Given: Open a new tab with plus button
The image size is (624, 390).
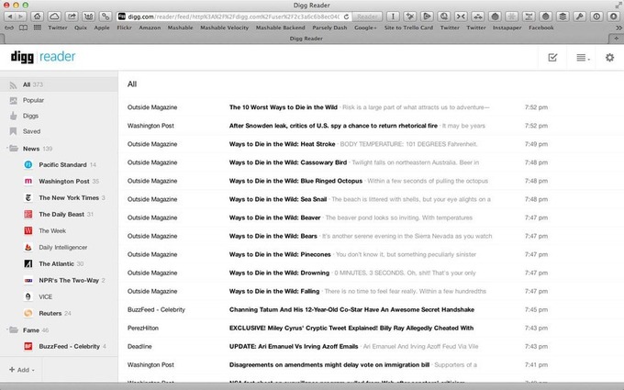Looking at the screenshot, I should [x=616, y=39].
